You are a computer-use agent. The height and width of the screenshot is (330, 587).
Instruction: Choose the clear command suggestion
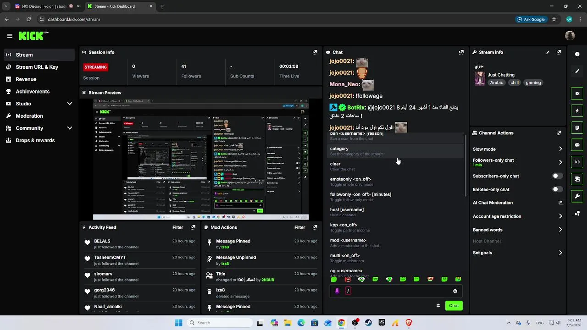coord(396,166)
